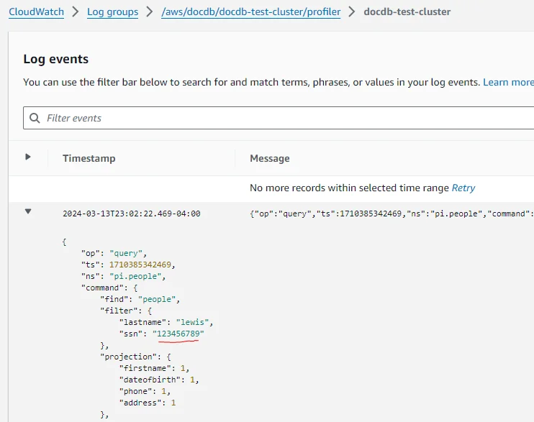
Task: Click the Filter events search field
Action: 279,118
